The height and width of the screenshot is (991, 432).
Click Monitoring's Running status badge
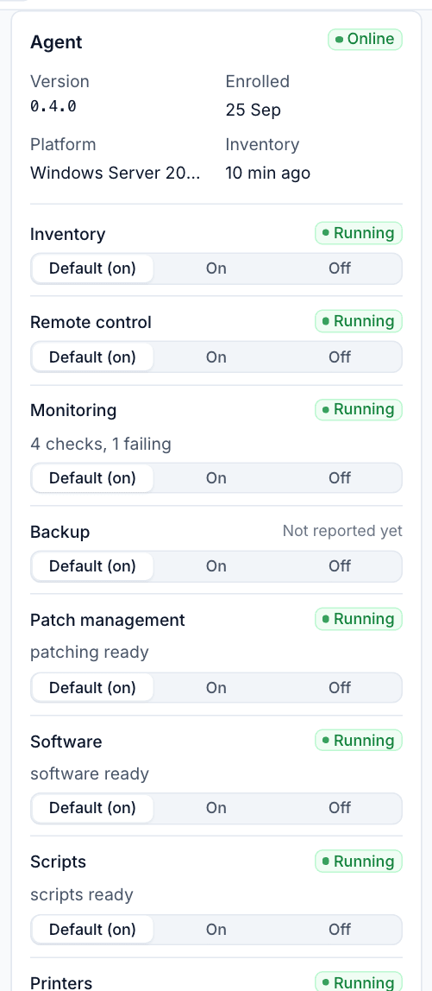(x=359, y=409)
